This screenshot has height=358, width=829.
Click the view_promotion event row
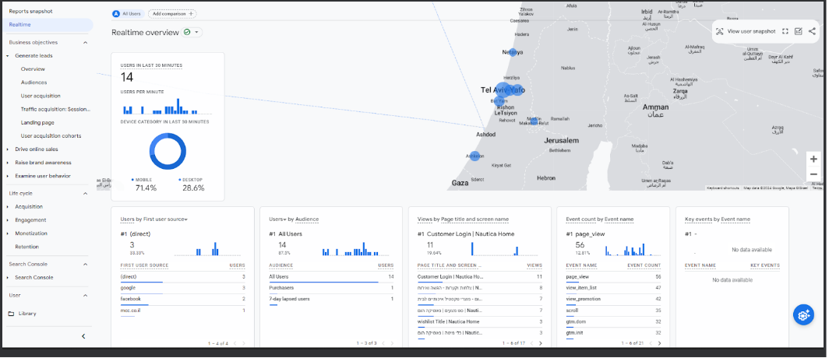coord(613,300)
